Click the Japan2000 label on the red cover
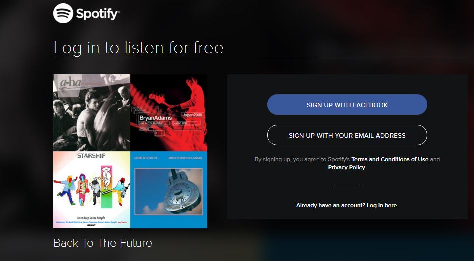 click(x=192, y=115)
